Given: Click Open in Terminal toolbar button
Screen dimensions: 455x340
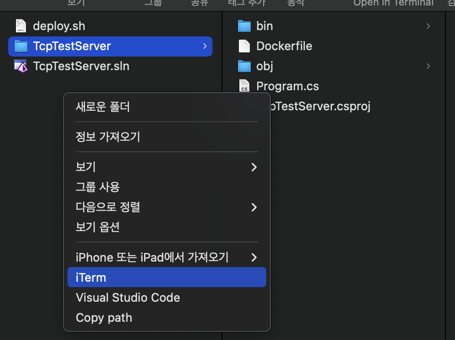Looking at the screenshot, I should pyautogui.click(x=393, y=3).
